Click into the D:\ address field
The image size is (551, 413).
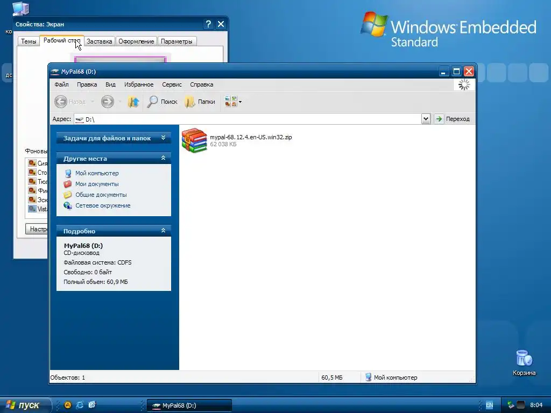click(x=248, y=119)
